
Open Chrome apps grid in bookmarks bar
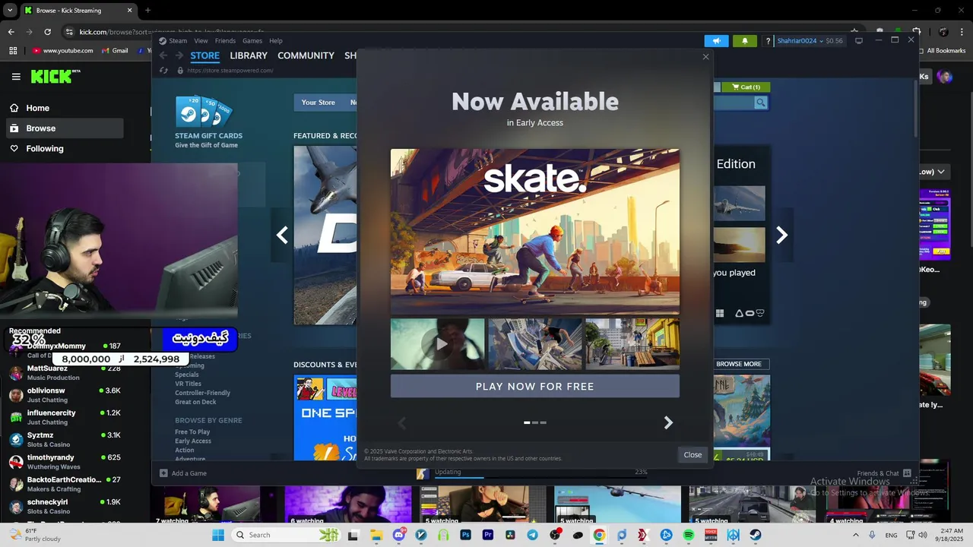coord(13,51)
